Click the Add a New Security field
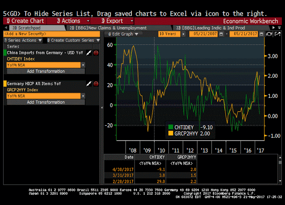285x205 pixels. 52,34
